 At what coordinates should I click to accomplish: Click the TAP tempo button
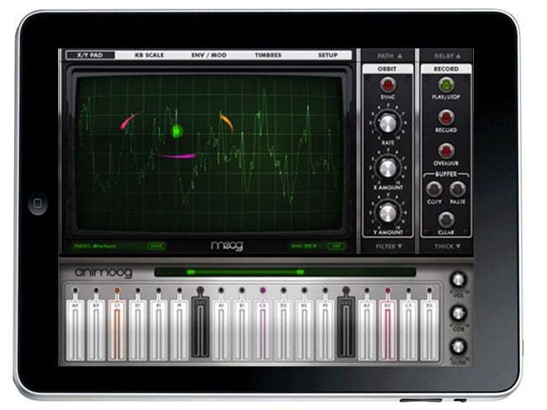click(x=337, y=246)
